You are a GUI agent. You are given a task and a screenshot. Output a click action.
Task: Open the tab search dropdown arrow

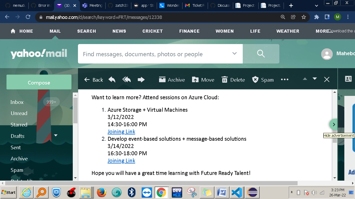pyautogui.click(x=316, y=5)
